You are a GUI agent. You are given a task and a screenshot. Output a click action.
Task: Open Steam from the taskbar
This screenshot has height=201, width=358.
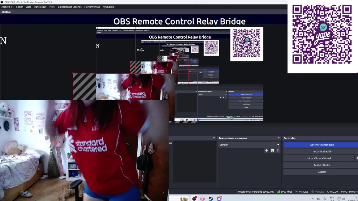point(211,199)
